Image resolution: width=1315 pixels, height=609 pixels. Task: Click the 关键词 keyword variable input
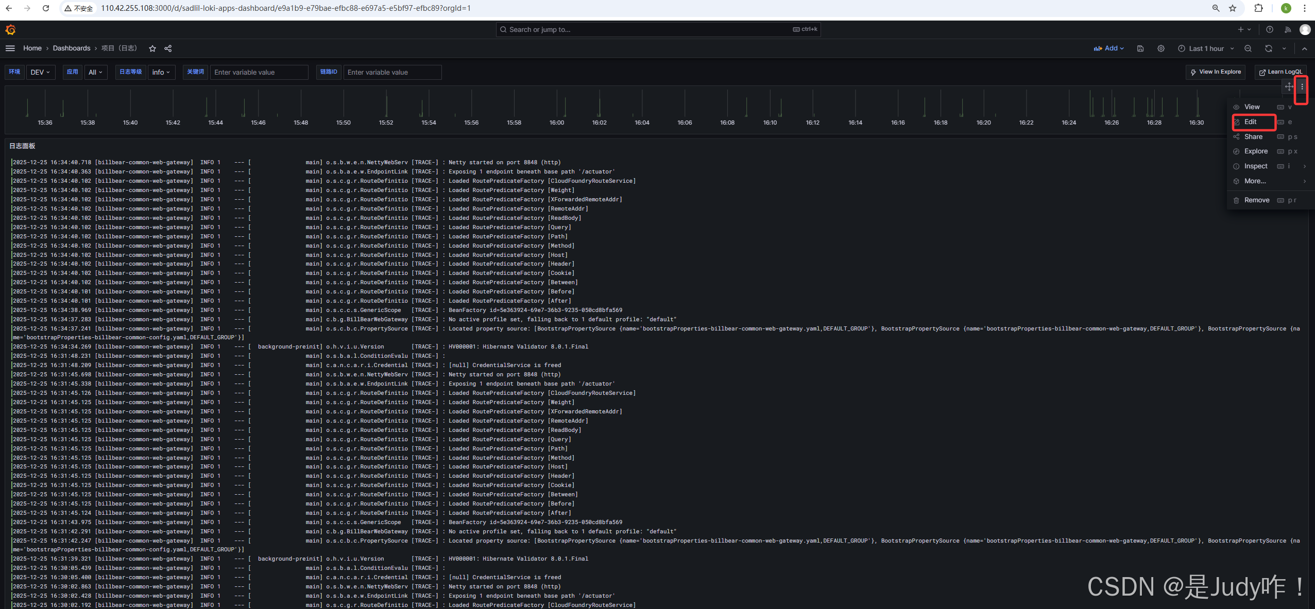(259, 72)
